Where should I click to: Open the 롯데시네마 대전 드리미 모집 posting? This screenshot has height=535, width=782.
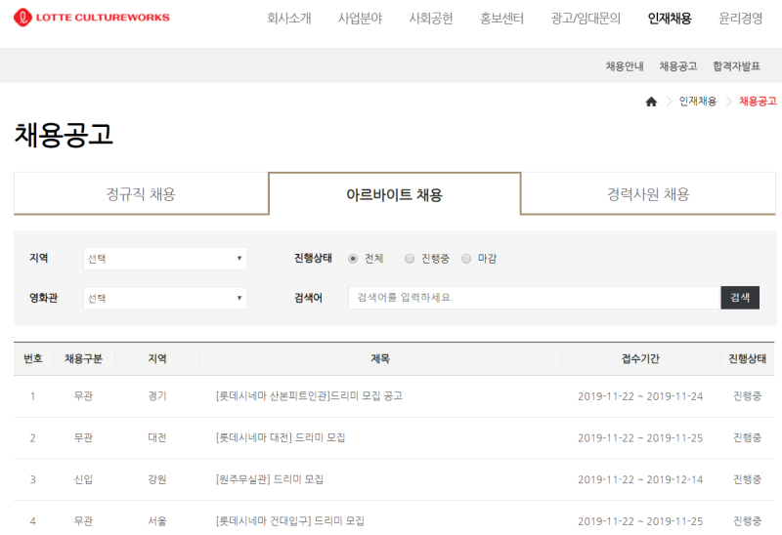(x=281, y=438)
